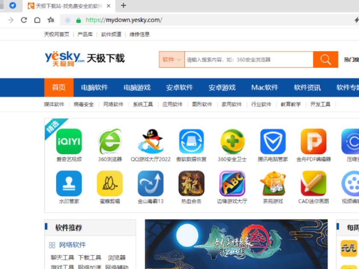Go to browser home page icon

point(37,20)
